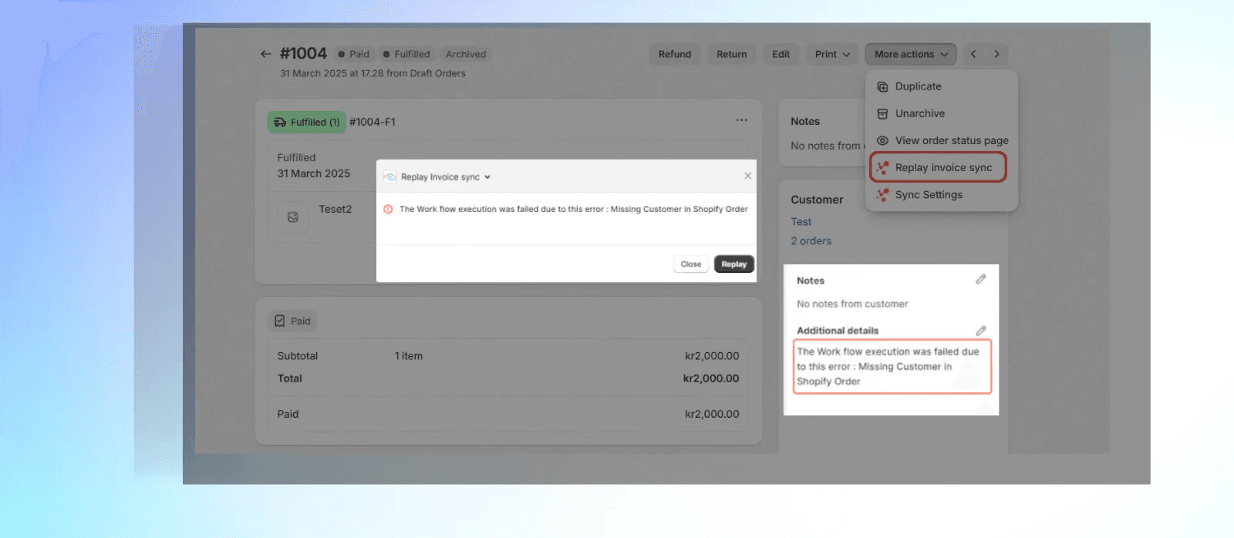
Task: Edit Additional details with the pencil icon
Action: pos(980,331)
